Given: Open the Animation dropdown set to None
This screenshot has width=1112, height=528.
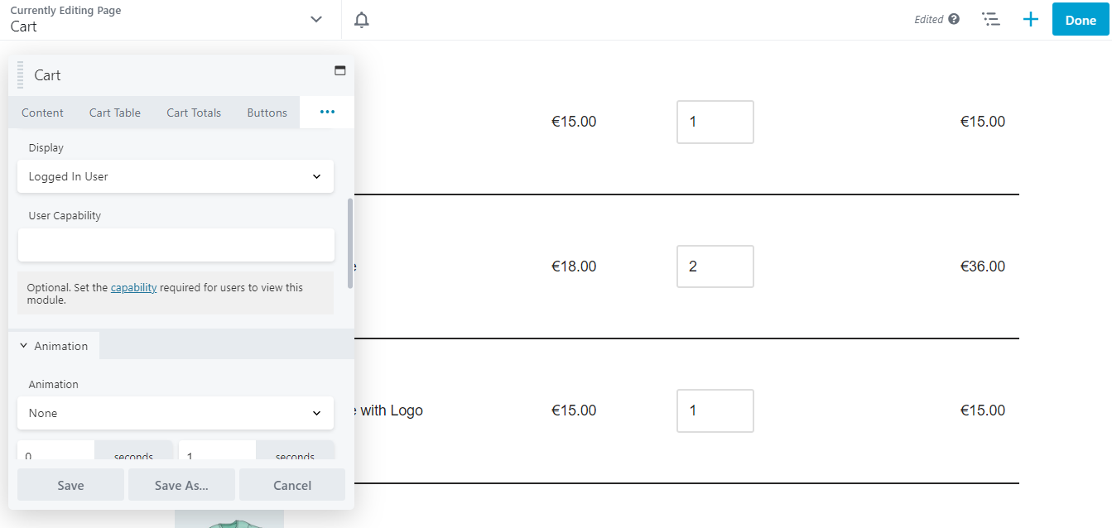Looking at the screenshot, I should [175, 413].
